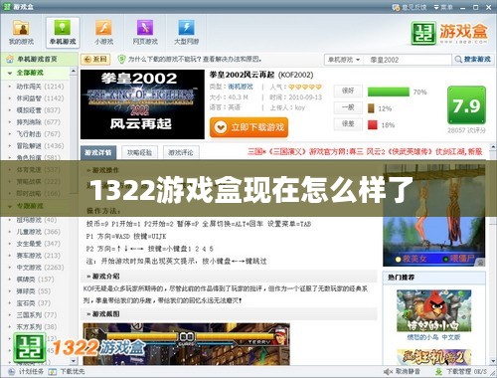Click the house icon beside 单机游戏首页

(x=10, y=60)
